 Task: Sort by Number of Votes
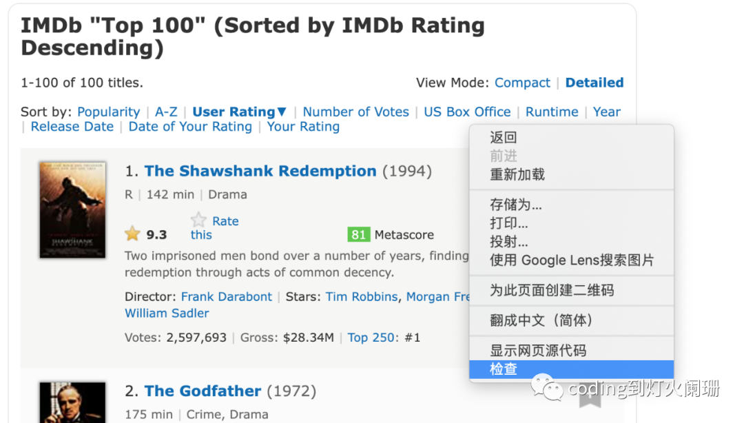coord(356,112)
